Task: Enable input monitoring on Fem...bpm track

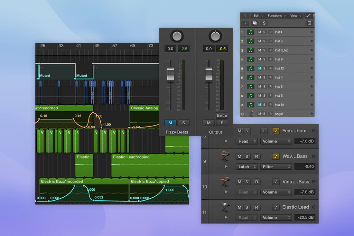Action: click(263, 131)
